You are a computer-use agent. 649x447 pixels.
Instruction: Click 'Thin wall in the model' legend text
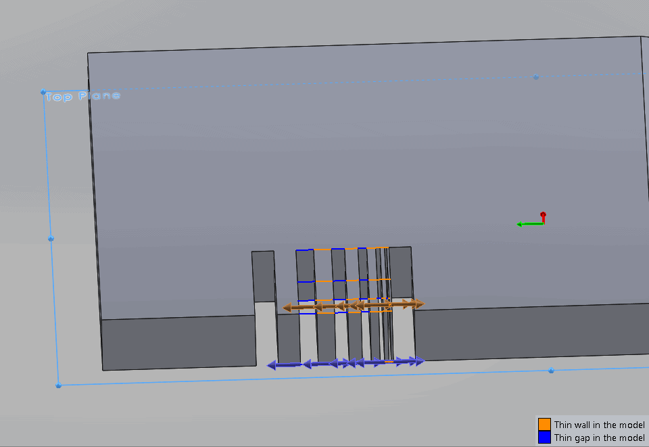[x=599, y=425]
